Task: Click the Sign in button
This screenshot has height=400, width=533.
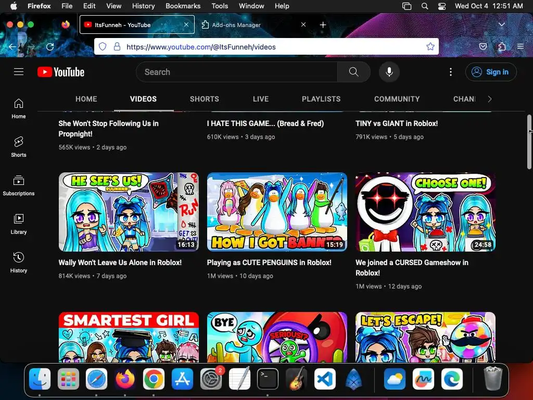Action: click(x=491, y=72)
